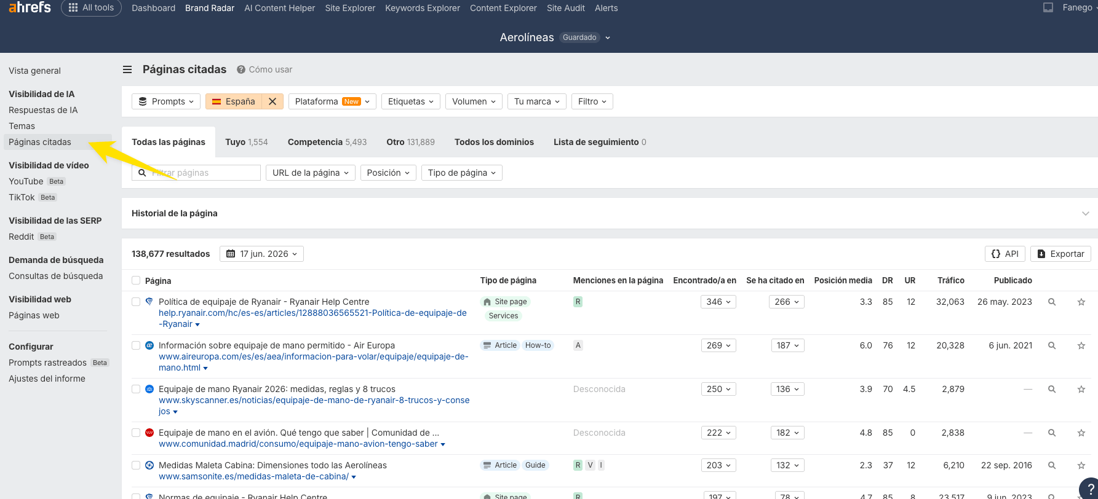The height and width of the screenshot is (499, 1098).
Task: Open the Volumen dropdown
Action: click(x=474, y=101)
